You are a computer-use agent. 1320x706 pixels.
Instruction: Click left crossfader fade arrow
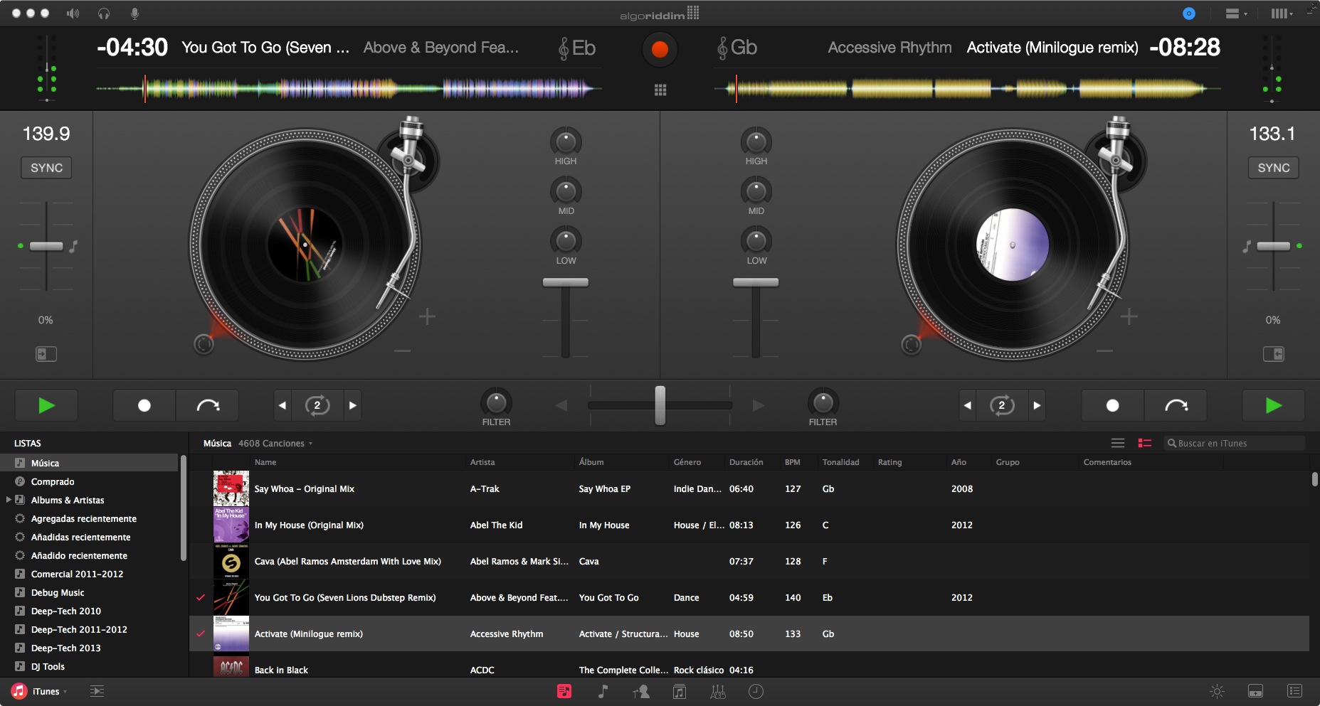pyautogui.click(x=561, y=405)
